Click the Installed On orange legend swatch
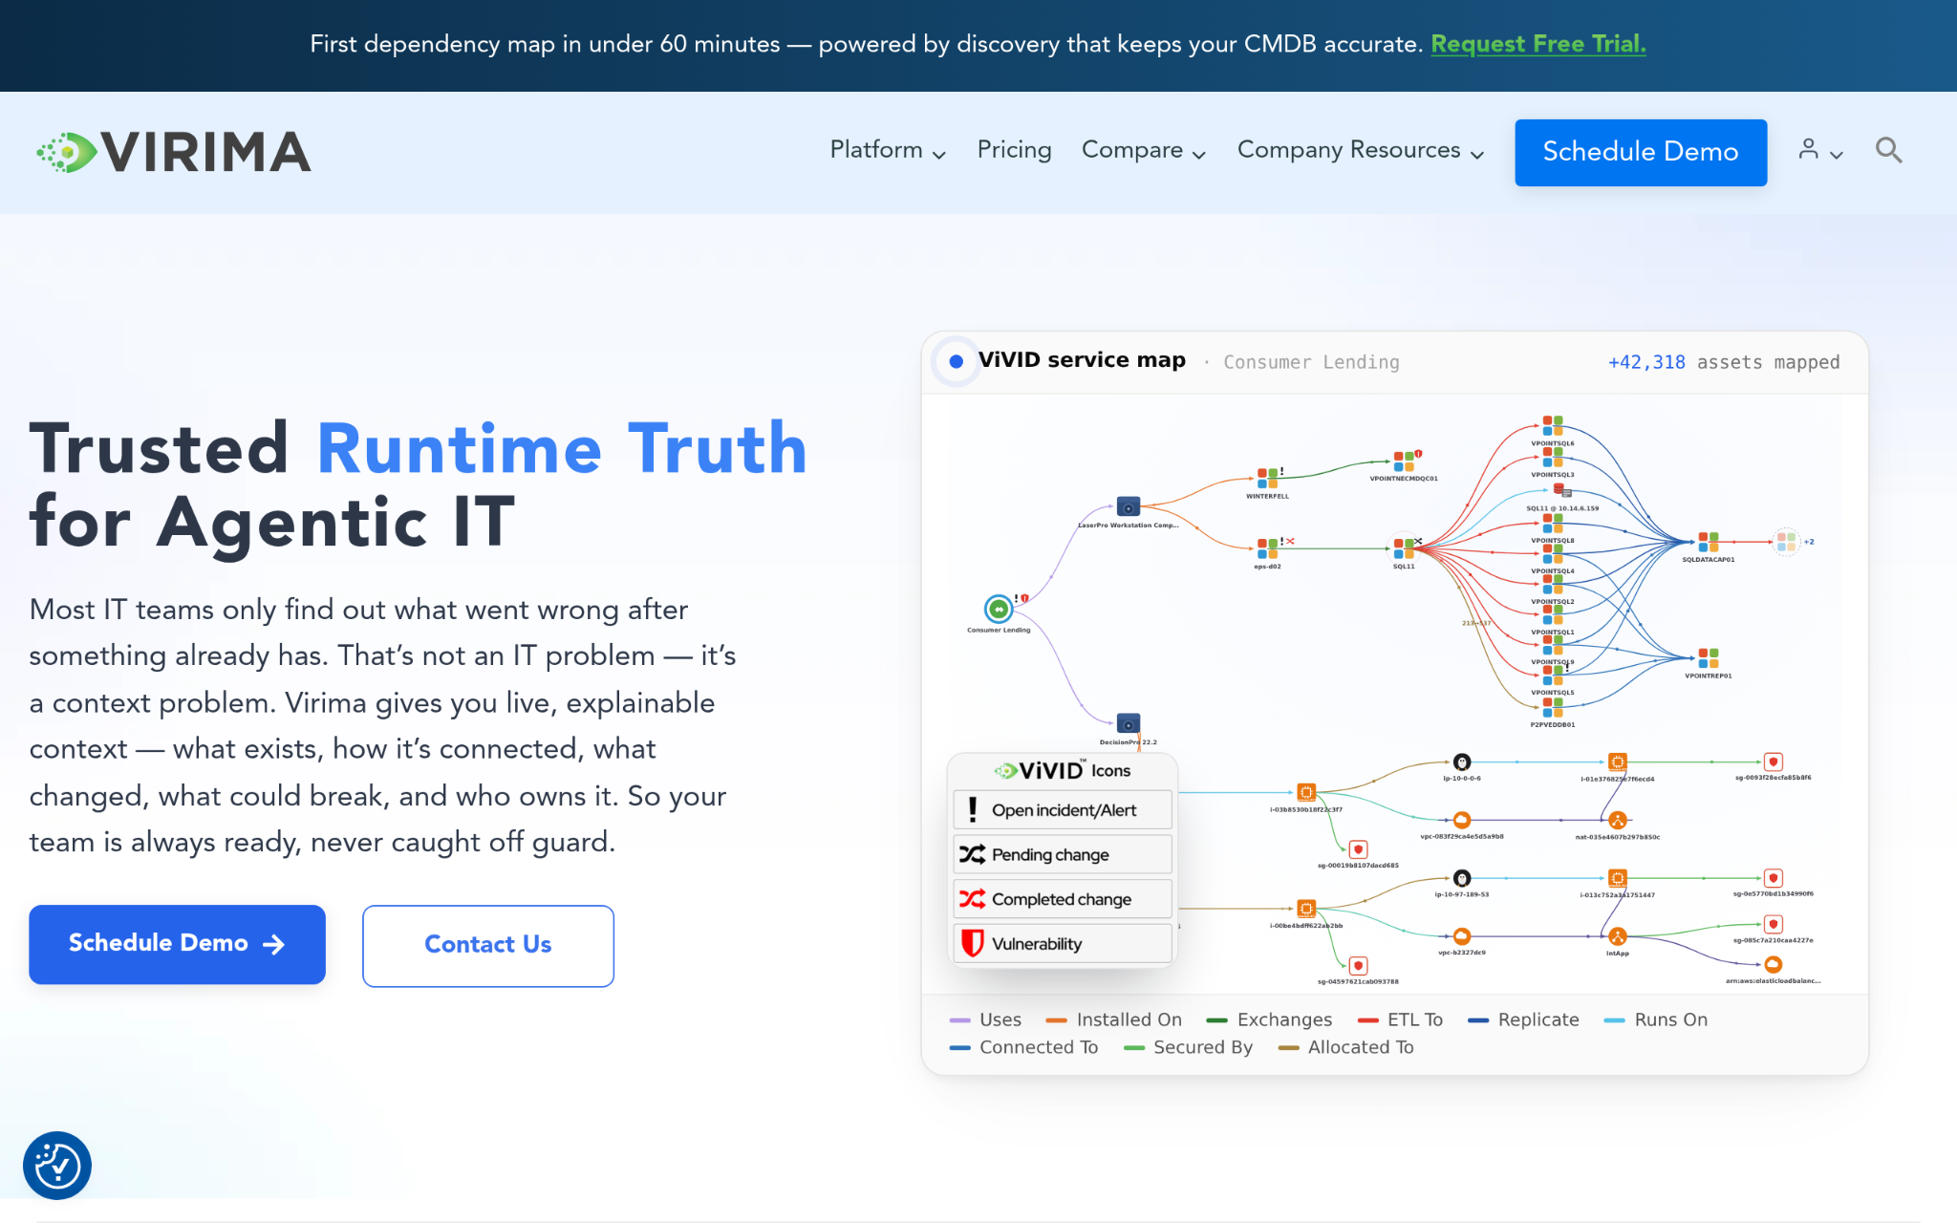Screen dimensions: 1957x1223 pyautogui.click(x=1057, y=1020)
